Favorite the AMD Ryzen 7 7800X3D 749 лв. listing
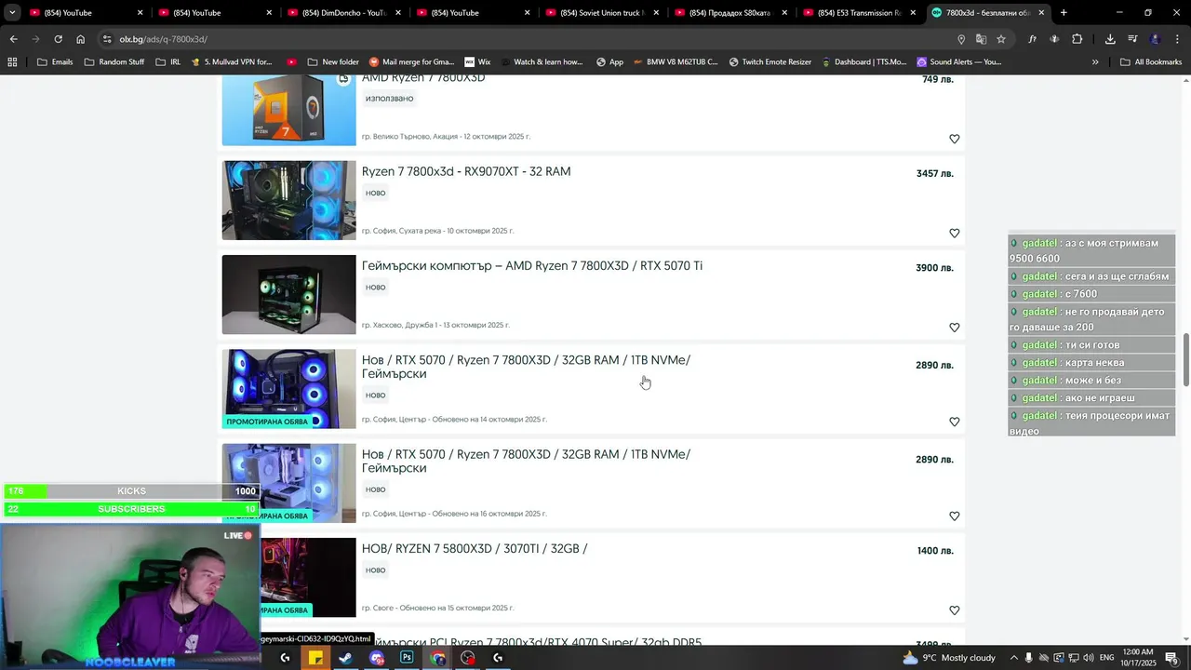Screen dimensions: 1191x670 (954, 139)
